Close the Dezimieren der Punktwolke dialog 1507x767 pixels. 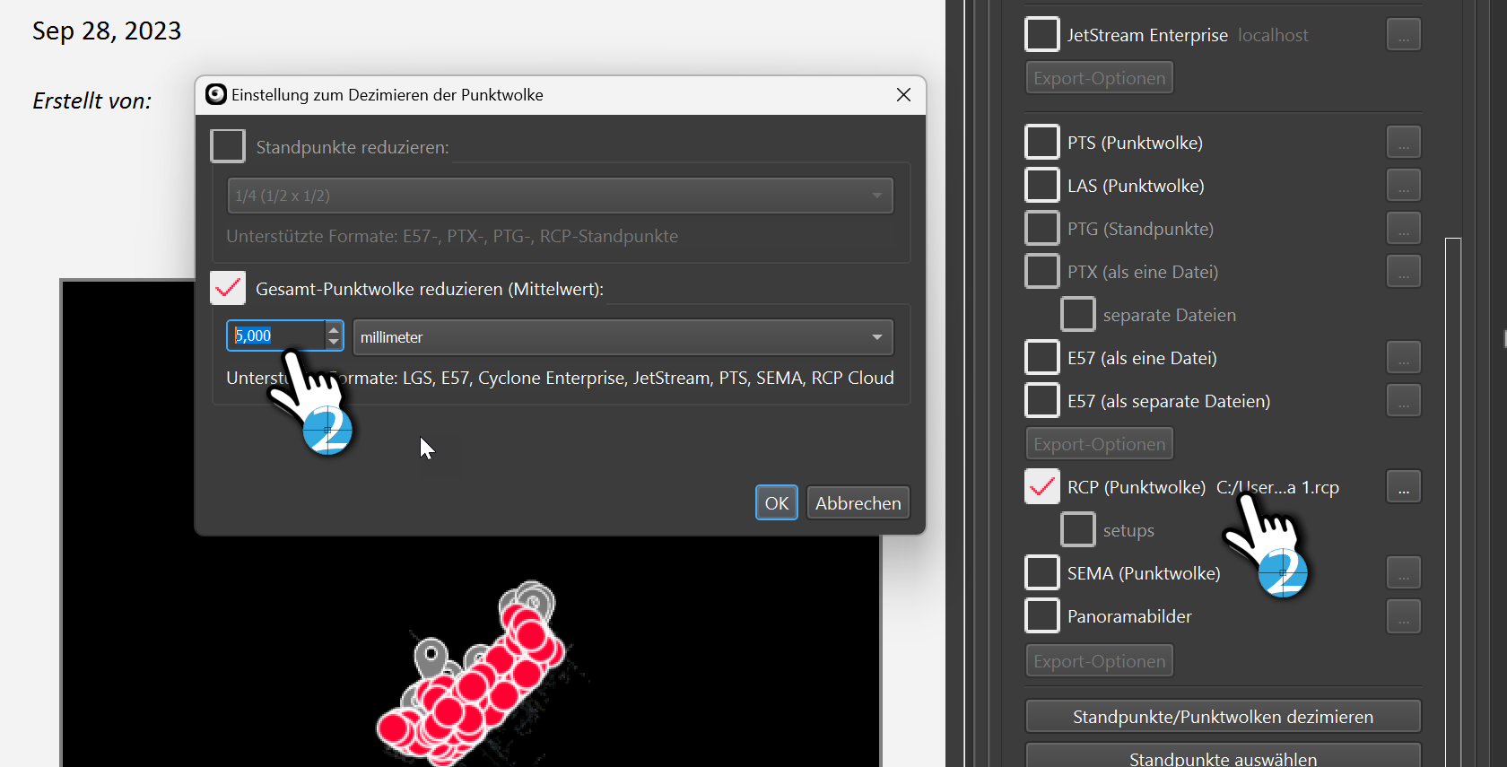[903, 95]
